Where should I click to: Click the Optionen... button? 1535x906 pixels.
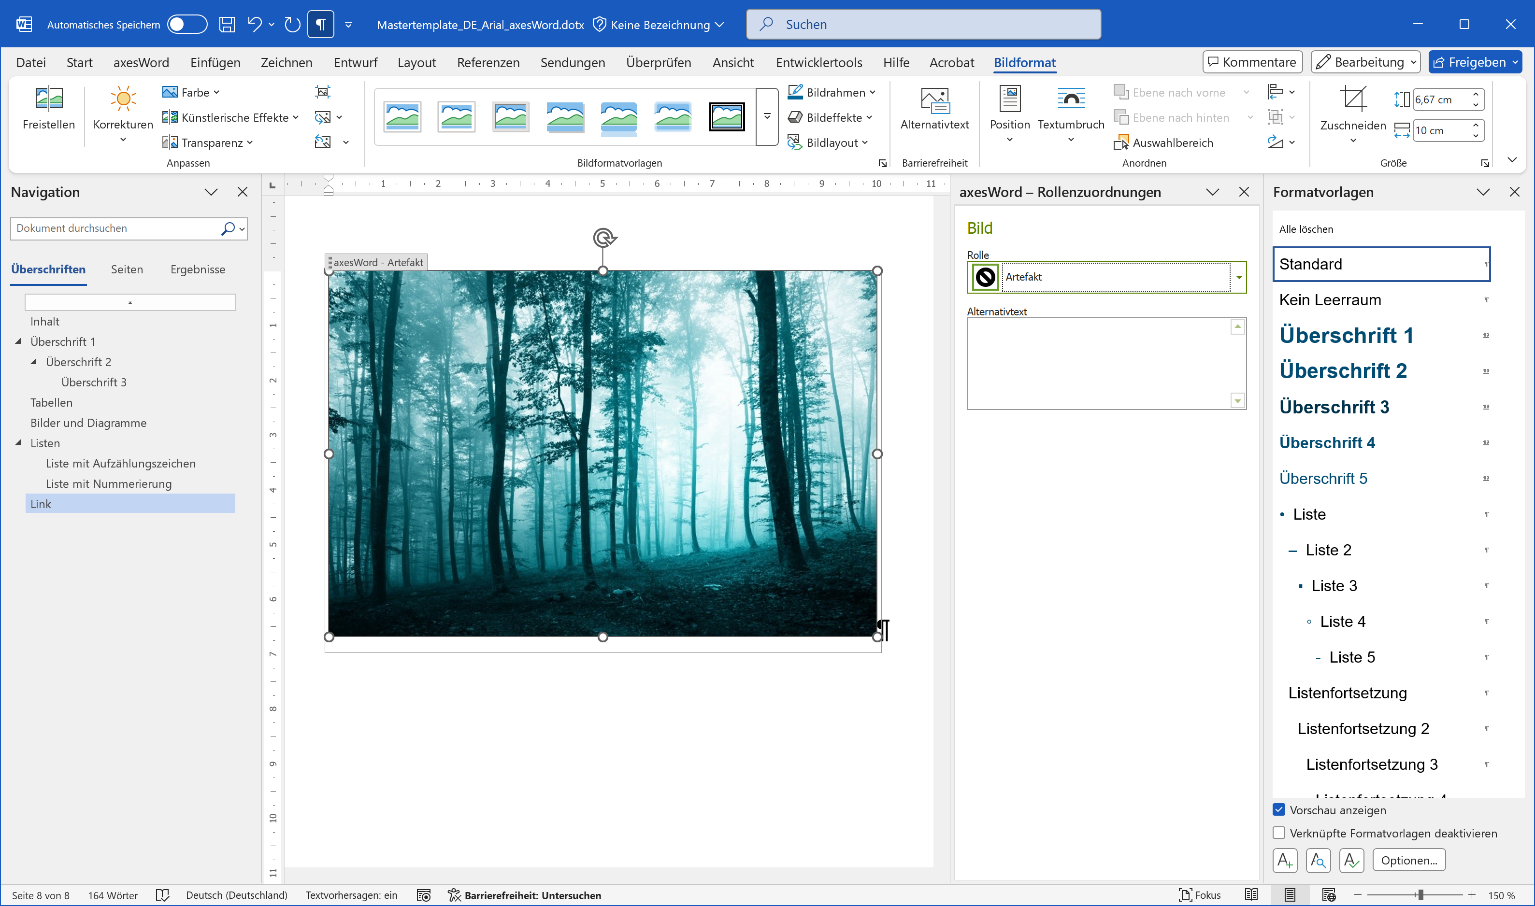click(1408, 860)
